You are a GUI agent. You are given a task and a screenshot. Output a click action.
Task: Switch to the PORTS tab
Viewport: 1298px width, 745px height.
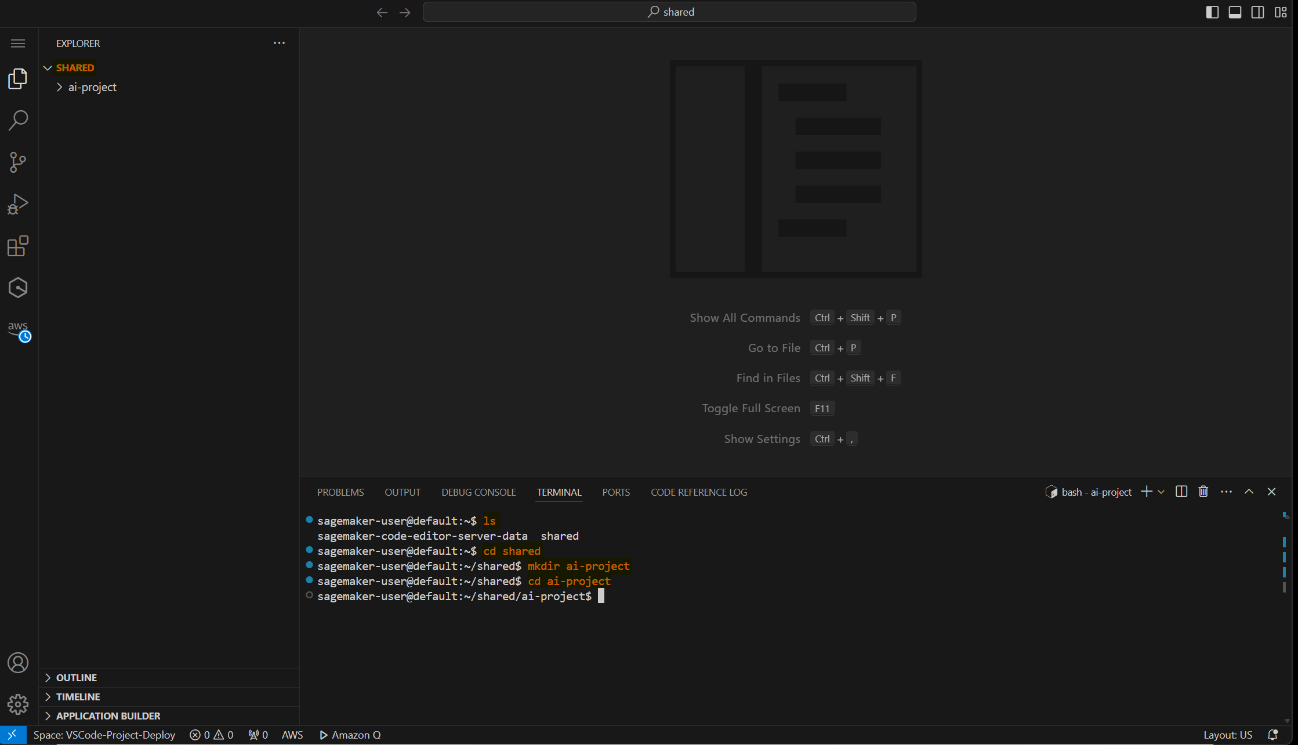tap(616, 492)
